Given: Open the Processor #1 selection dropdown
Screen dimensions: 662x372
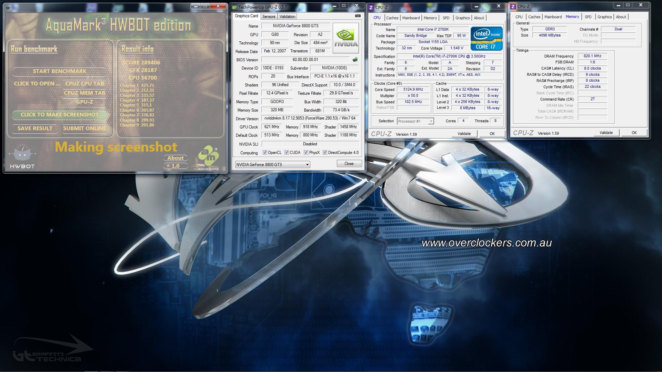Looking at the screenshot, I should click(x=415, y=121).
